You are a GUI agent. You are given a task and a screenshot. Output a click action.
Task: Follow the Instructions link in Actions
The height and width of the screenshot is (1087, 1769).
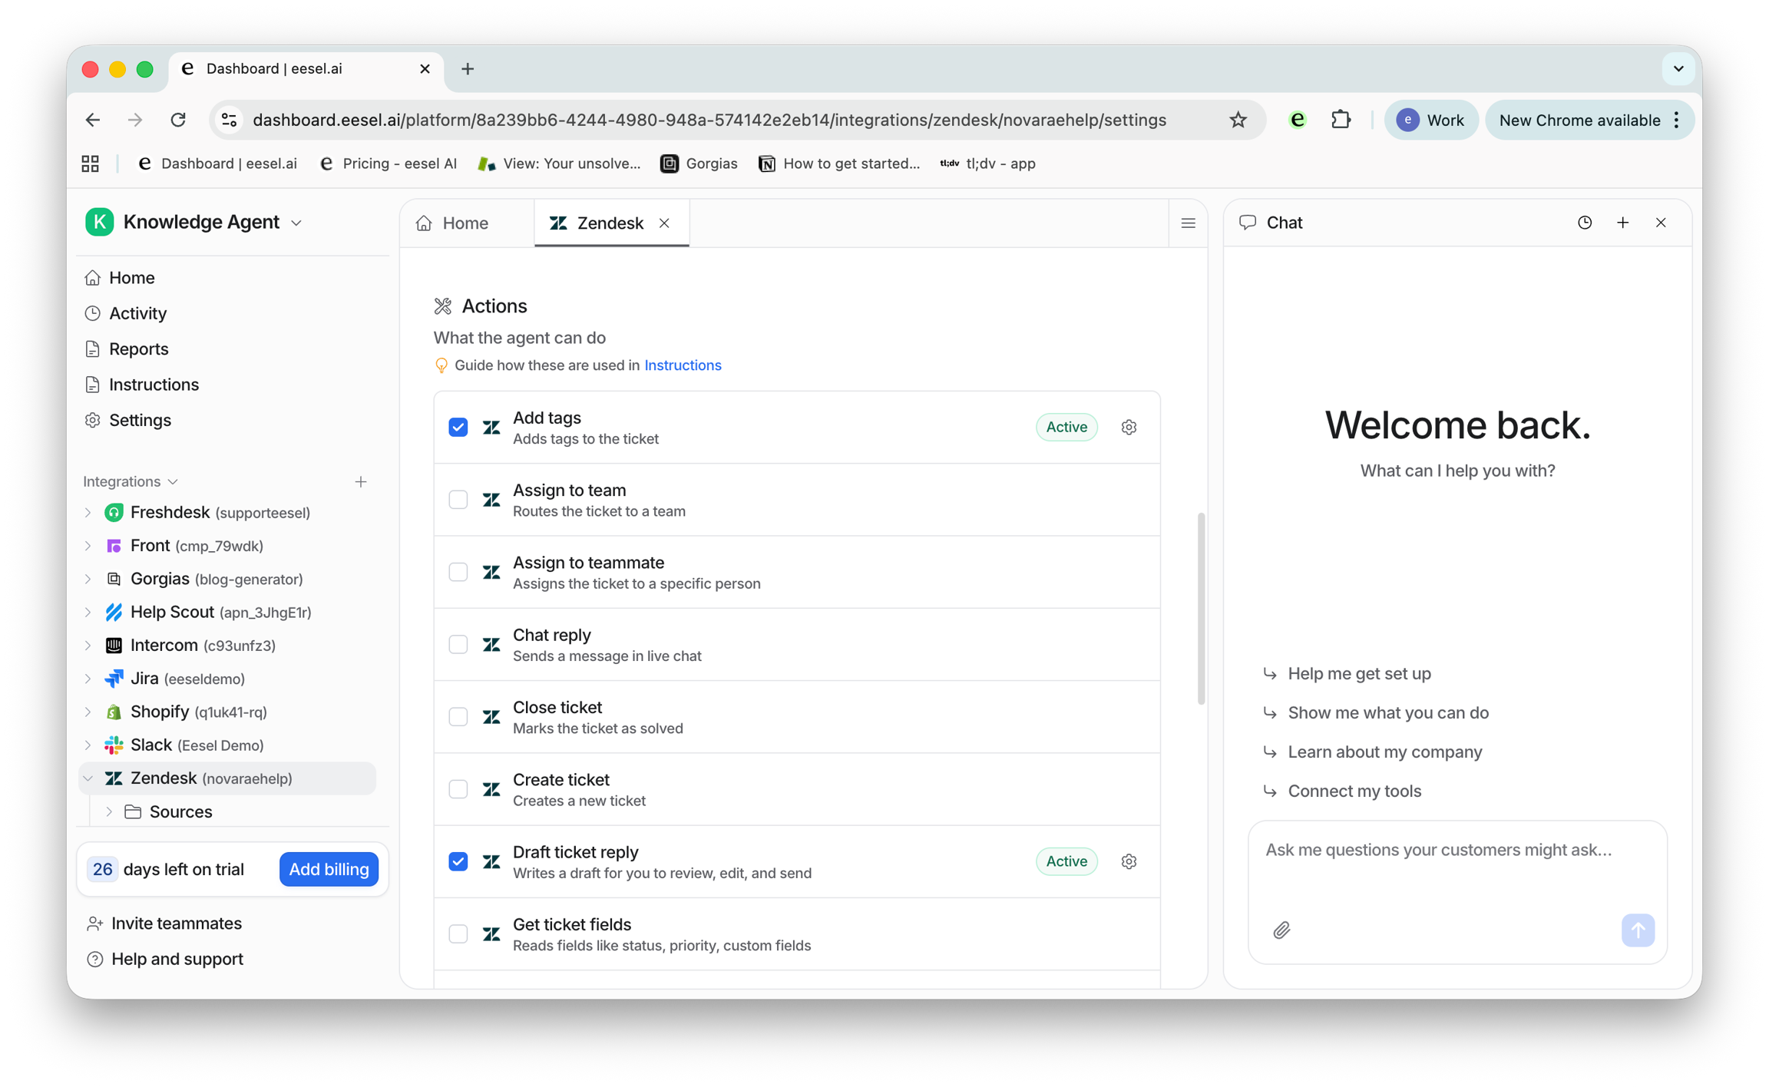[x=683, y=365]
